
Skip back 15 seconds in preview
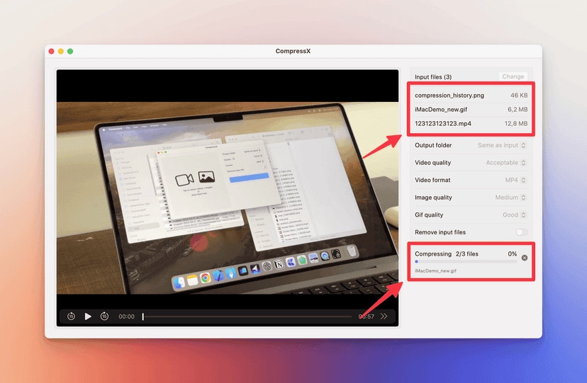(x=71, y=316)
